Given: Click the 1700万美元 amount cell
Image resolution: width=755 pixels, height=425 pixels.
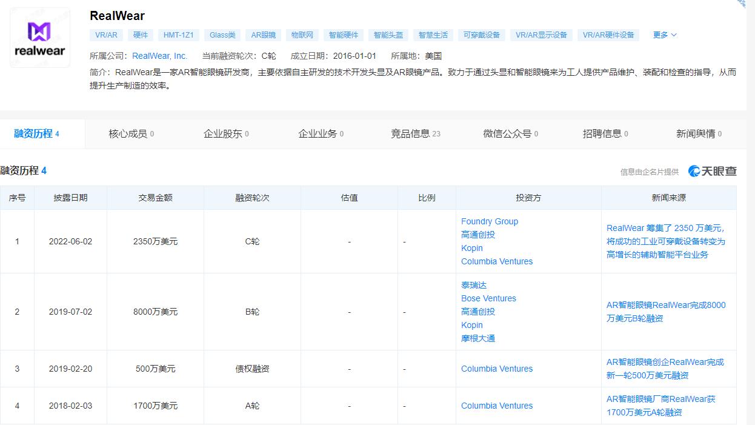Looking at the screenshot, I should [x=155, y=406].
